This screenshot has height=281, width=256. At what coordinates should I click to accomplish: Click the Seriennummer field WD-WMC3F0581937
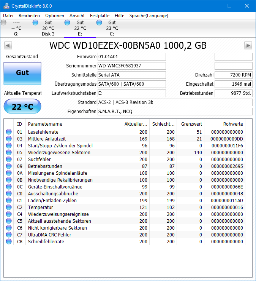click(132, 66)
